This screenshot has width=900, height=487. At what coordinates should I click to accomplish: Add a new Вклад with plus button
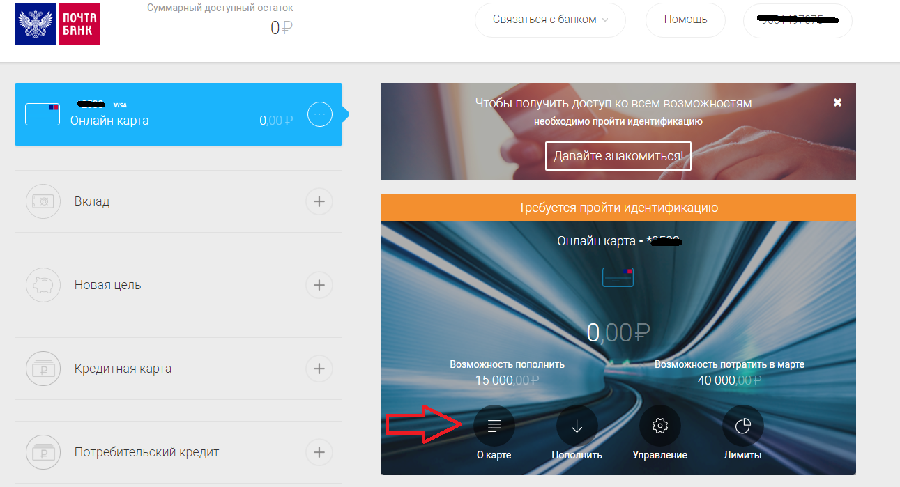point(319,201)
